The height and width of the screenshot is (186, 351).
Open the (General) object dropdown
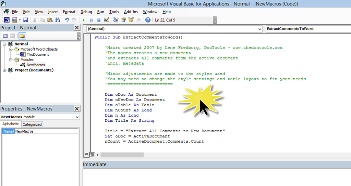click(x=259, y=29)
